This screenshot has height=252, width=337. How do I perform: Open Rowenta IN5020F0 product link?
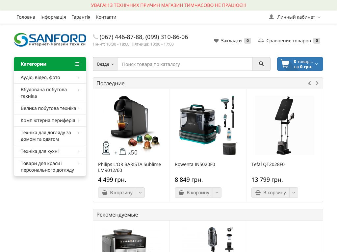(195, 164)
